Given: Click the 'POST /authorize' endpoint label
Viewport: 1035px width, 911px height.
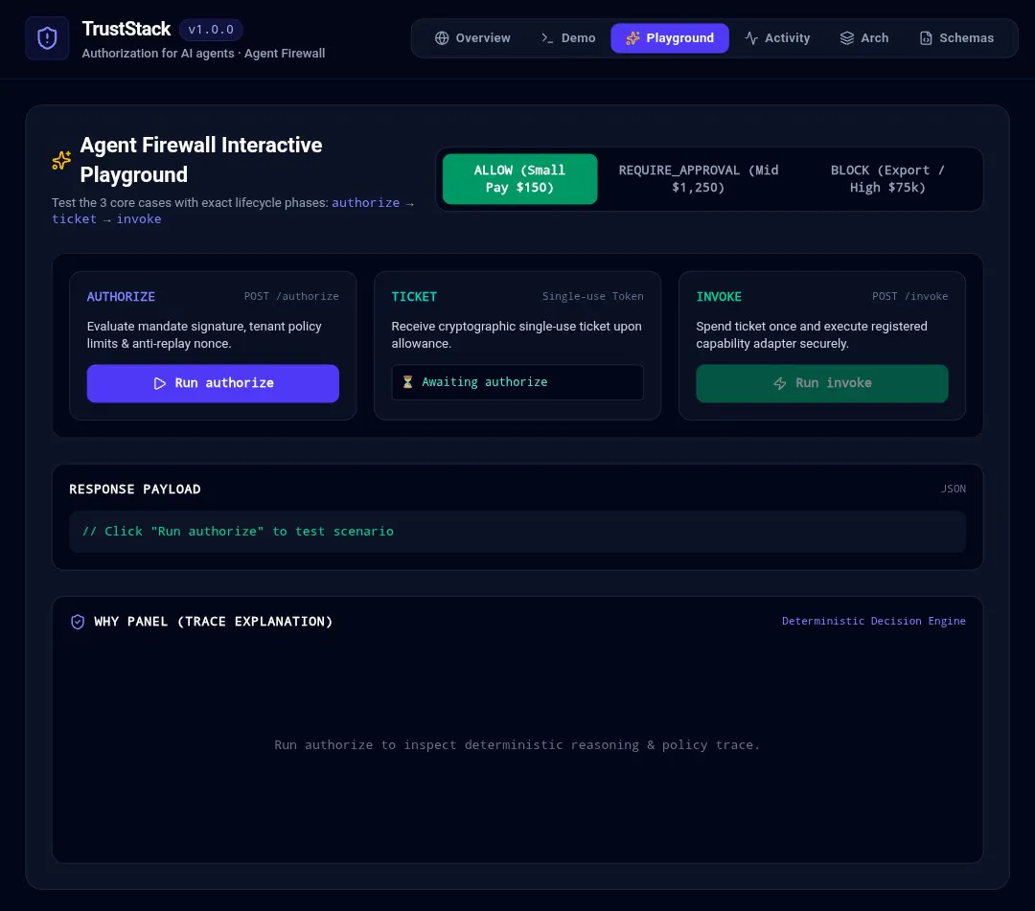Looking at the screenshot, I should coord(291,296).
